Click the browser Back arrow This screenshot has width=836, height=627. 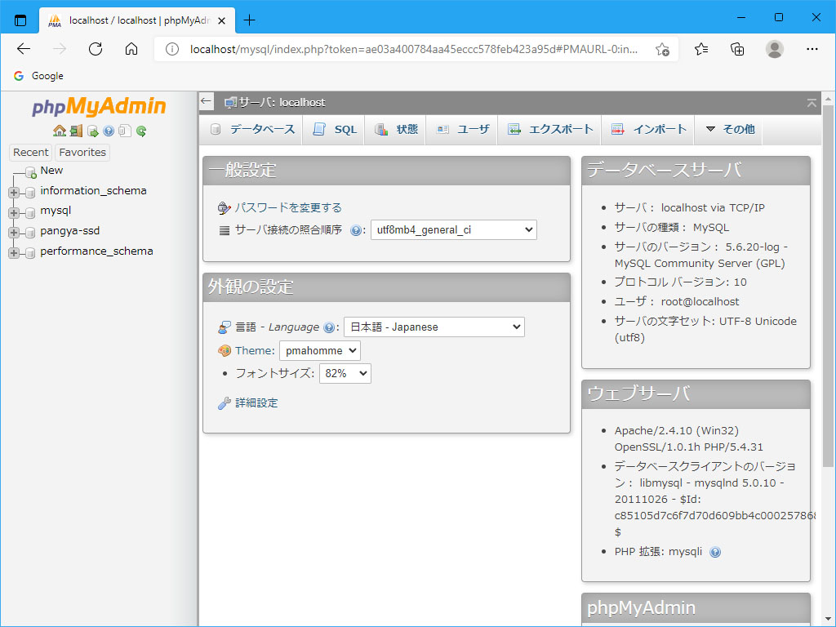pos(24,49)
